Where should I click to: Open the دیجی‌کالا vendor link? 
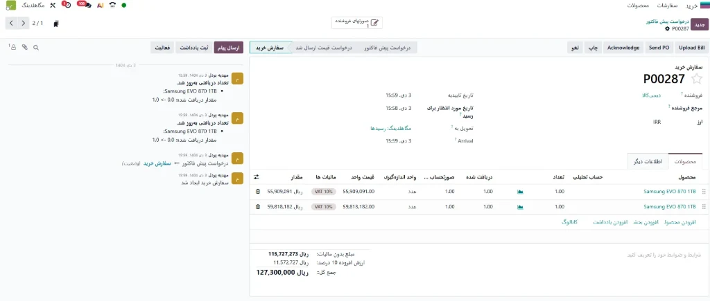pyautogui.click(x=652, y=95)
